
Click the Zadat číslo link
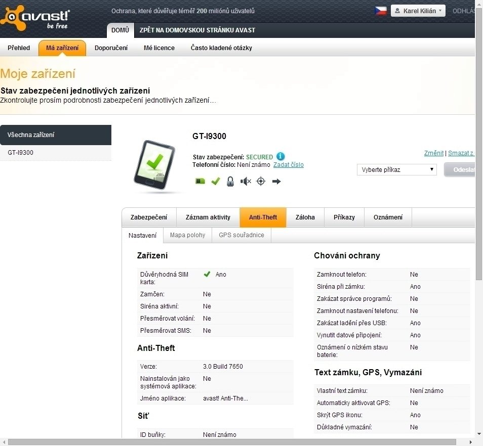(x=288, y=164)
